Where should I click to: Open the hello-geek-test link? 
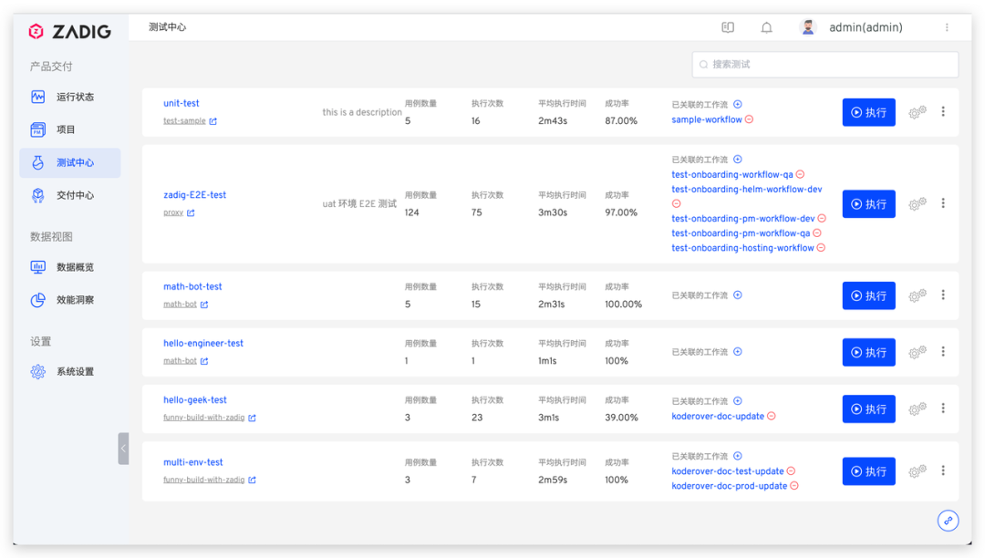195,400
